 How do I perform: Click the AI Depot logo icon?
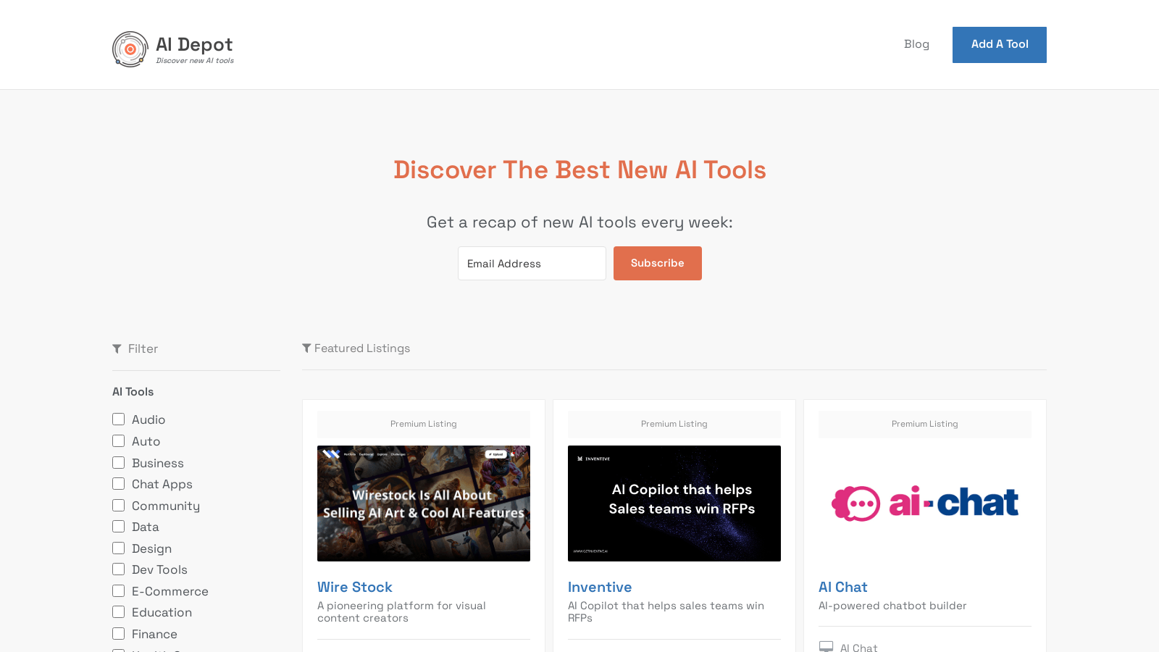(x=130, y=49)
